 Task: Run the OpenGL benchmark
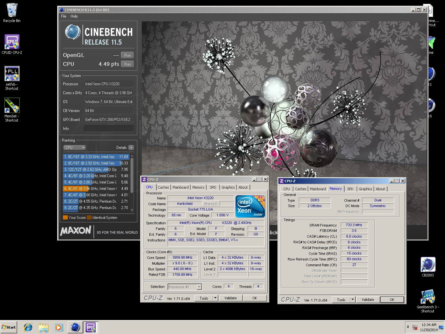[x=127, y=55]
